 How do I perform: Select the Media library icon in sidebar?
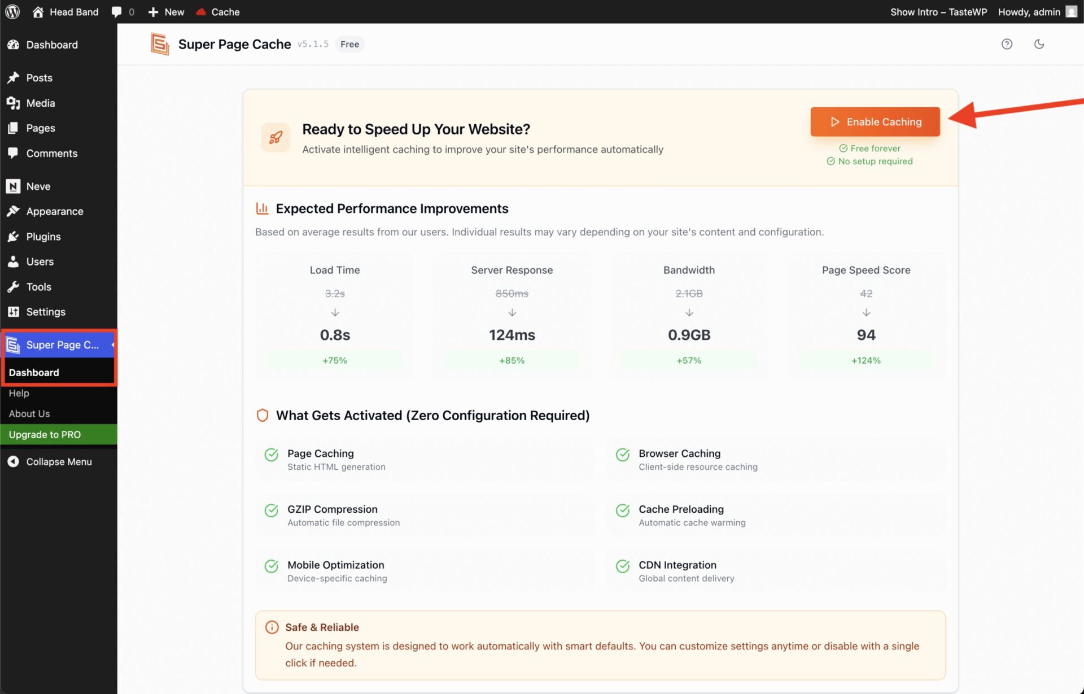pos(14,103)
